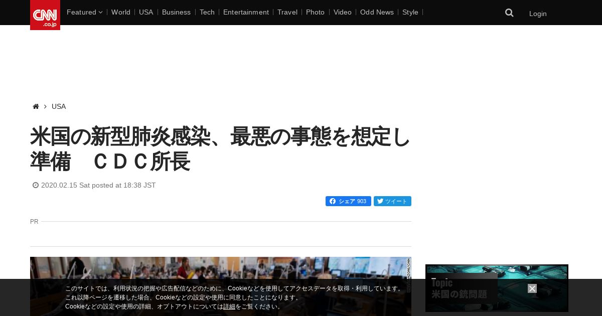Open Odd News section
The width and height of the screenshot is (602, 316).
377,12
